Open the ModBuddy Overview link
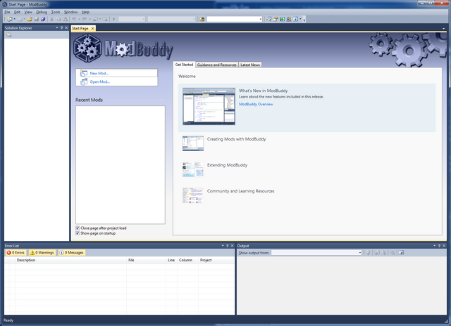 [256, 104]
